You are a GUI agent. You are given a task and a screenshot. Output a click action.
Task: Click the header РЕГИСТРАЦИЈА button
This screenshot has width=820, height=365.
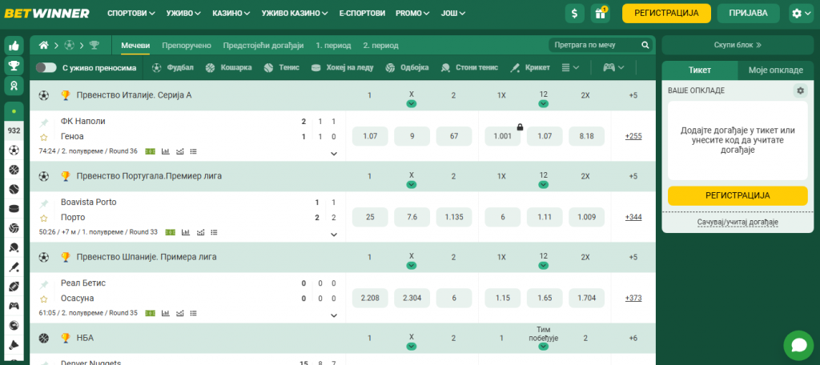(x=666, y=14)
